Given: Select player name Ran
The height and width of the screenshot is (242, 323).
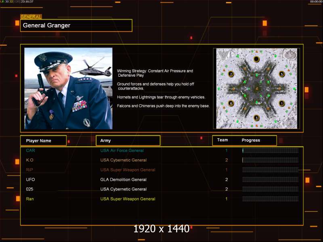Looking at the screenshot, I should tap(30, 199).
